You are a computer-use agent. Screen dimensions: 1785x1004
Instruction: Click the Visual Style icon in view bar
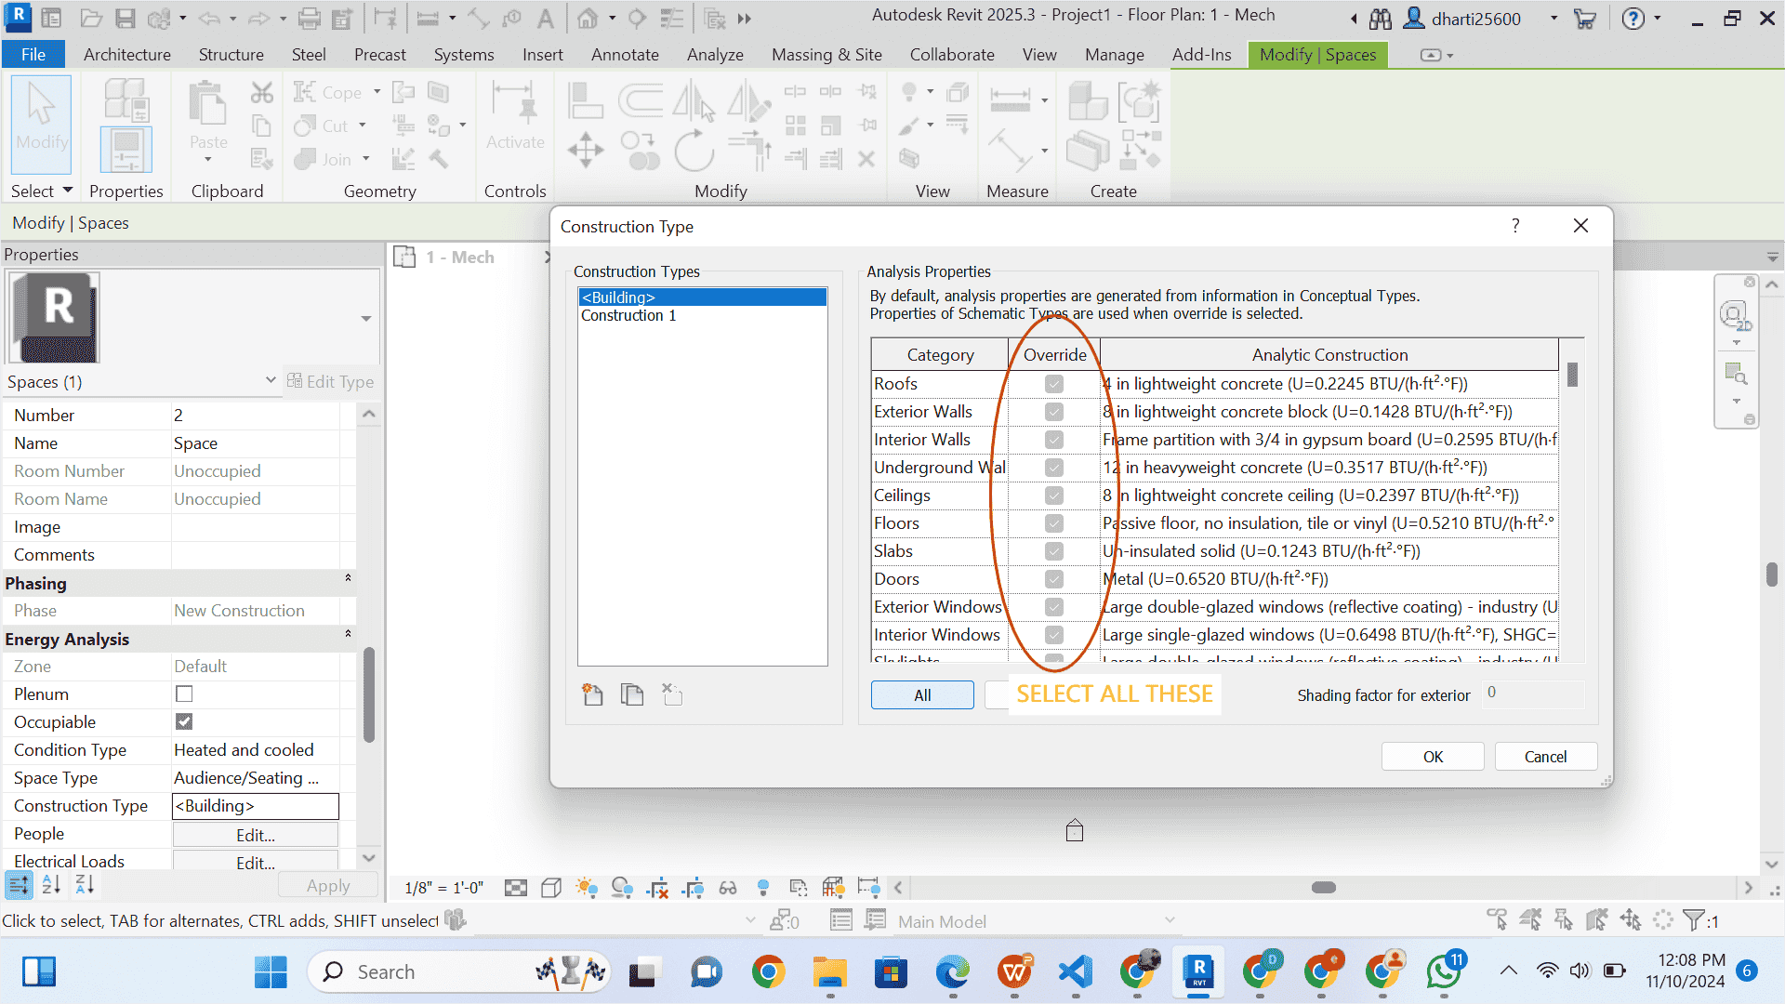coord(551,888)
